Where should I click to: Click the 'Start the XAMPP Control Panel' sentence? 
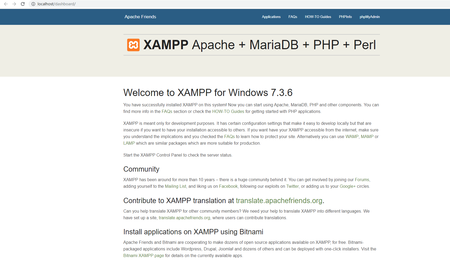(x=178, y=155)
